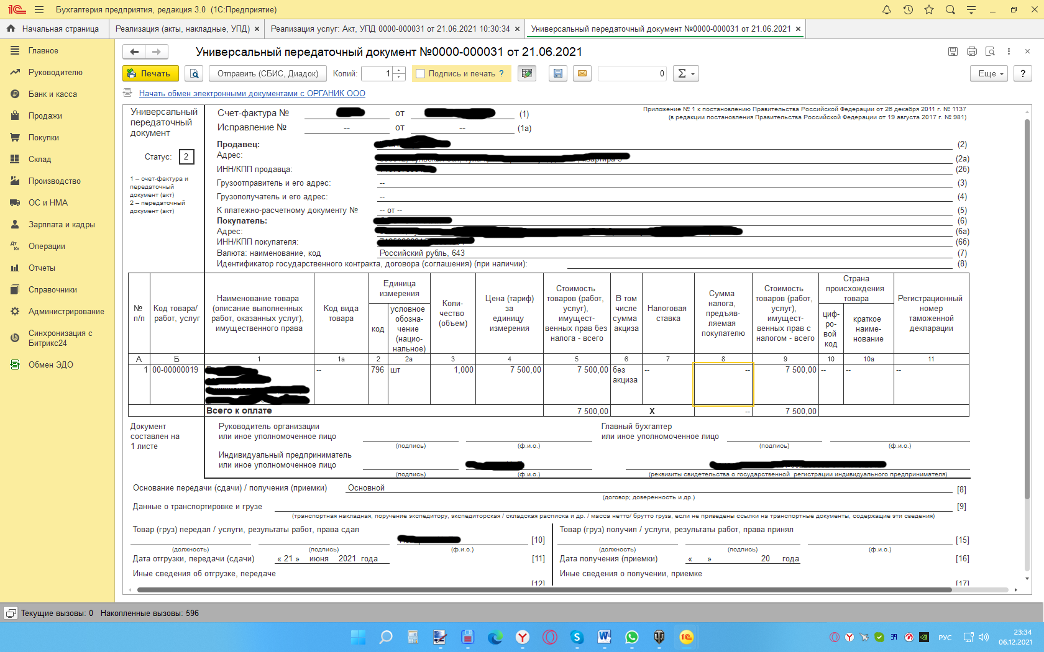Close the Реализация (акты, накладные, УПД) tab
1044x652 pixels.
pos(257,29)
